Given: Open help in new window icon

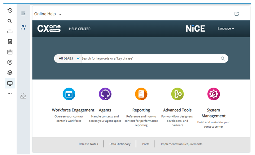Looking at the screenshot, I should pos(237,14).
